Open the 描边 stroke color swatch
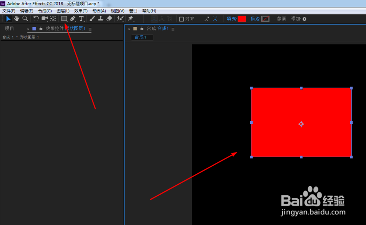 click(265, 19)
